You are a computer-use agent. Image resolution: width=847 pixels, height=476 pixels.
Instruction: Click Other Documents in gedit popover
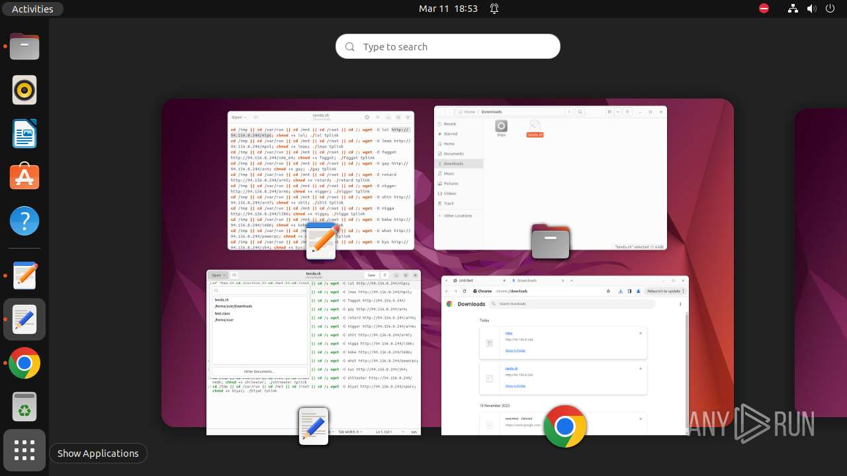(x=259, y=372)
